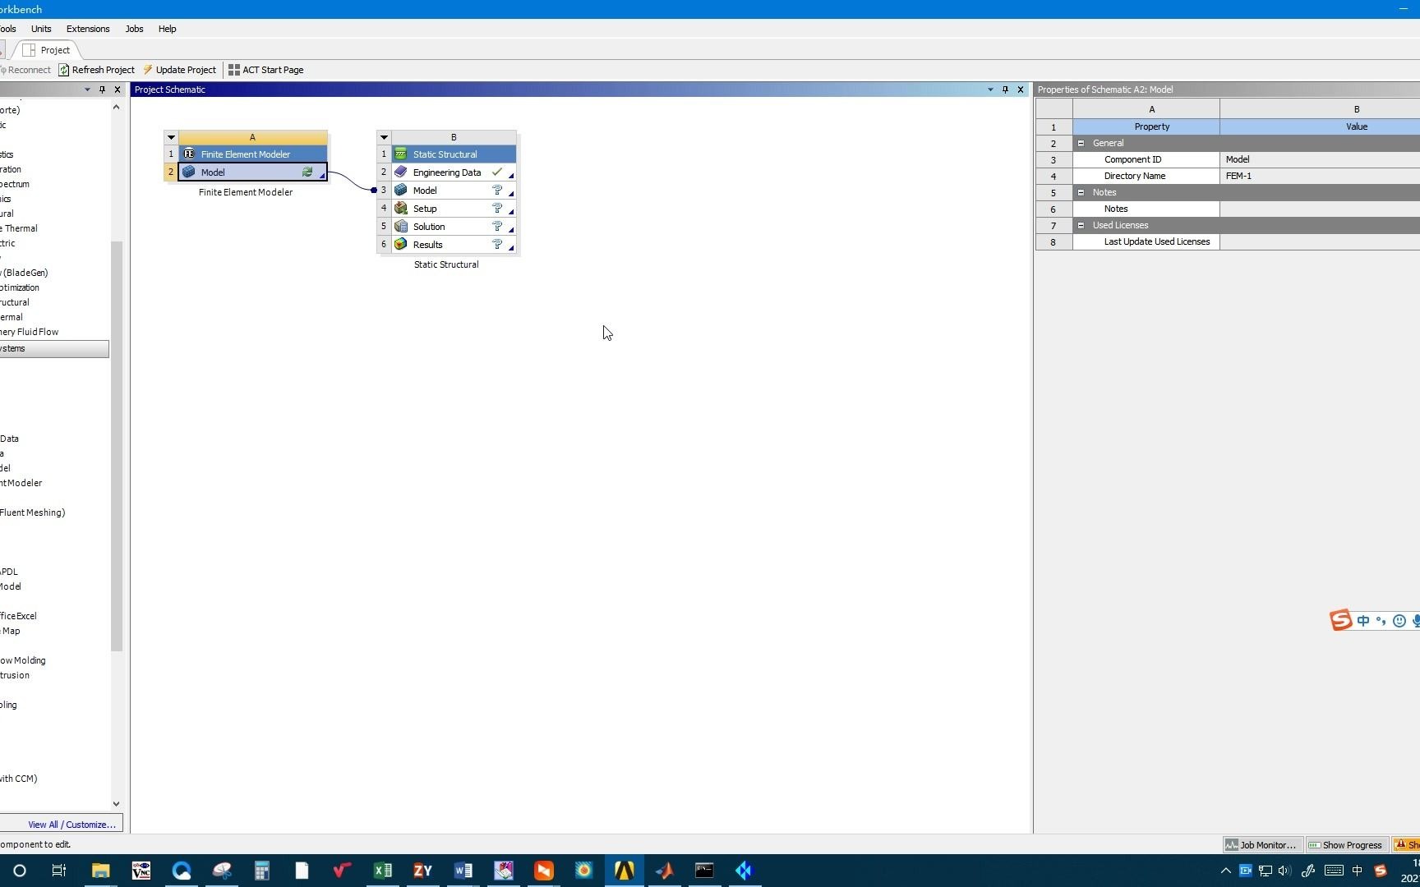The height and width of the screenshot is (887, 1420).
Task: Click View All / Customize link
Action: click(71, 825)
